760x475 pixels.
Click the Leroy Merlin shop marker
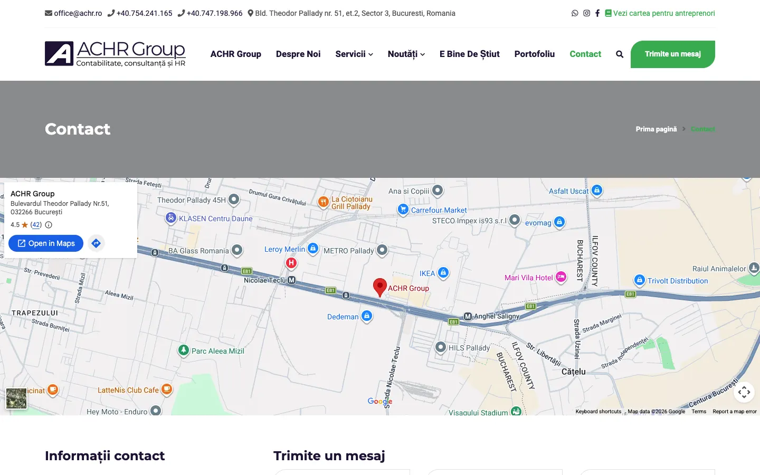[313, 249]
